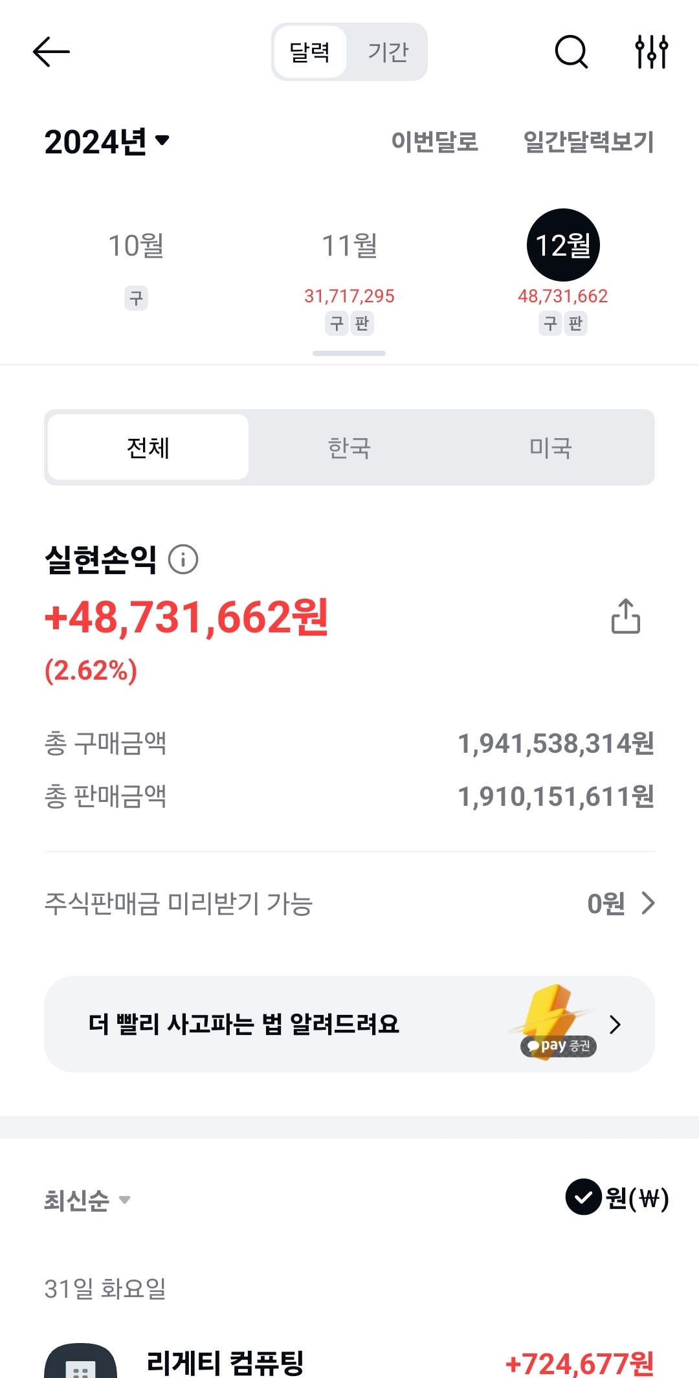Viewport: 699px width, 1378px height.
Task: Select 11월 in month list
Action: coord(349,246)
